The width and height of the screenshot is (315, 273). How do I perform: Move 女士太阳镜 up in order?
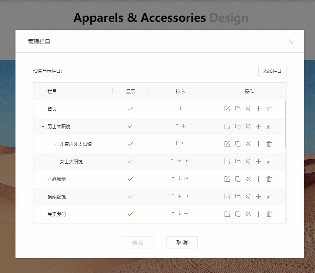click(x=172, y=161)
